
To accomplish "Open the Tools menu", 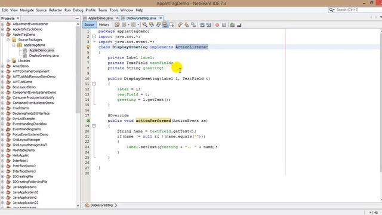I will coord(114,10).
